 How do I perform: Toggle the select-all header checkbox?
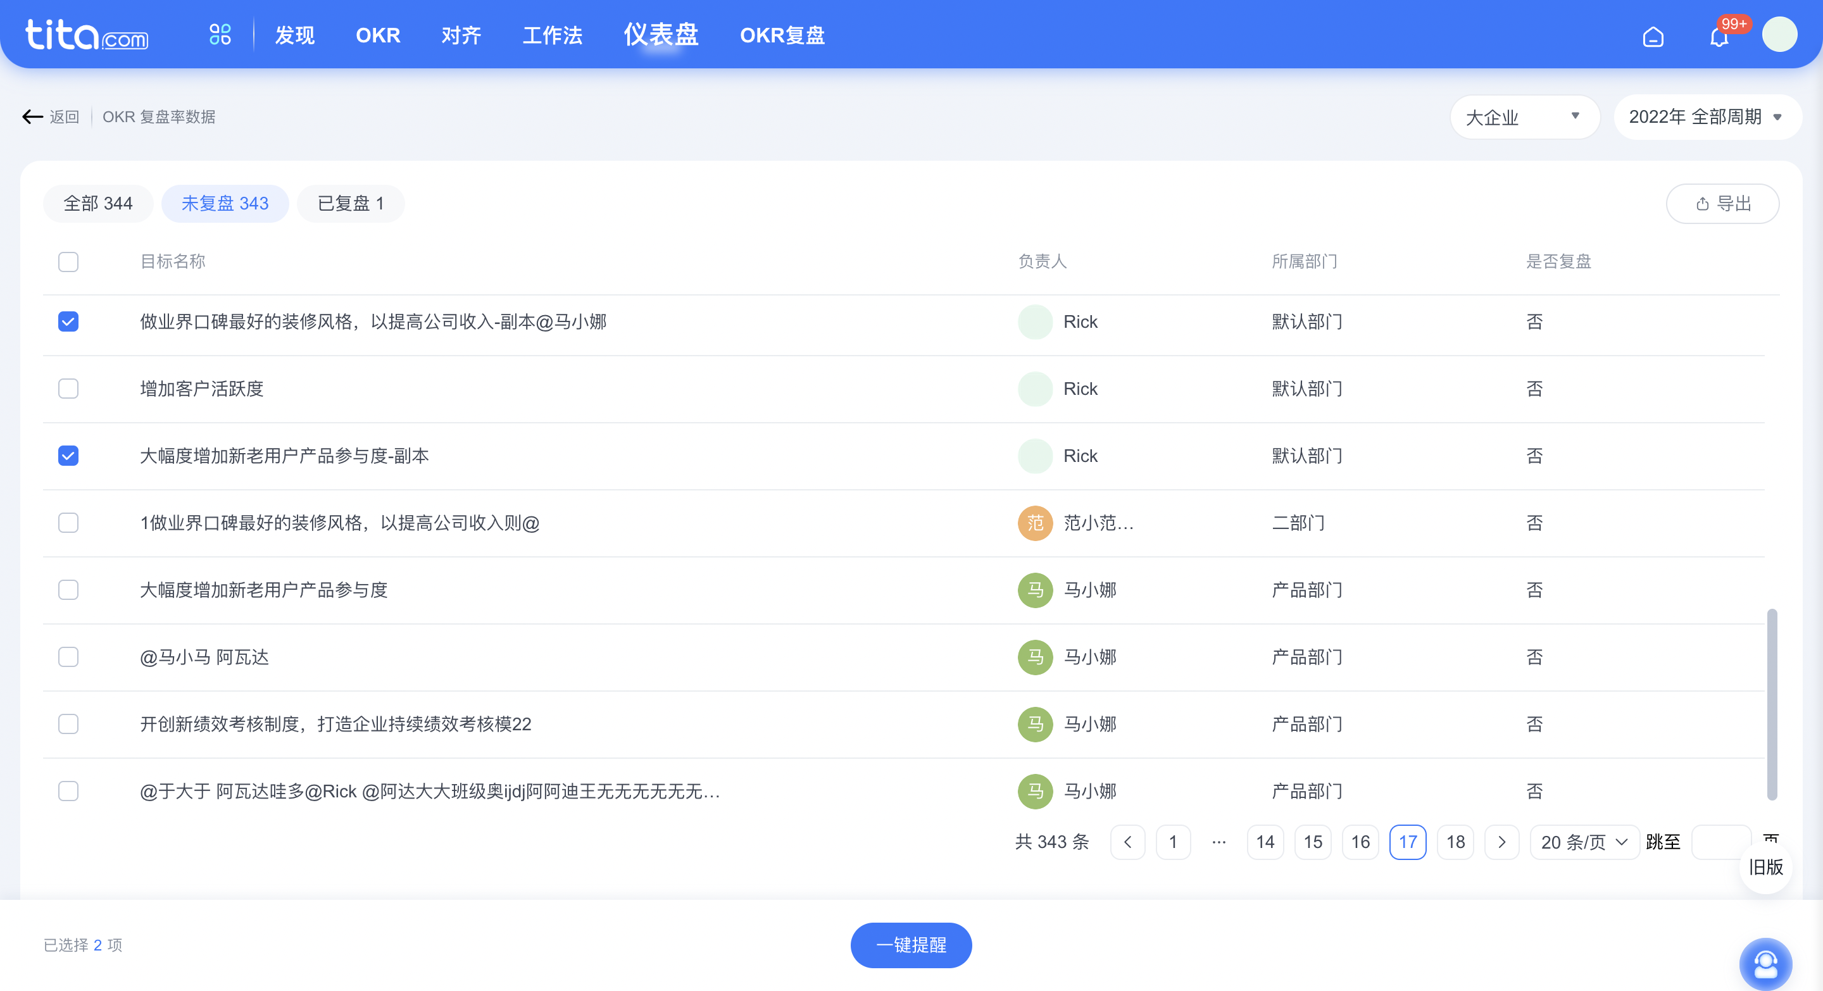pos(68,262)
